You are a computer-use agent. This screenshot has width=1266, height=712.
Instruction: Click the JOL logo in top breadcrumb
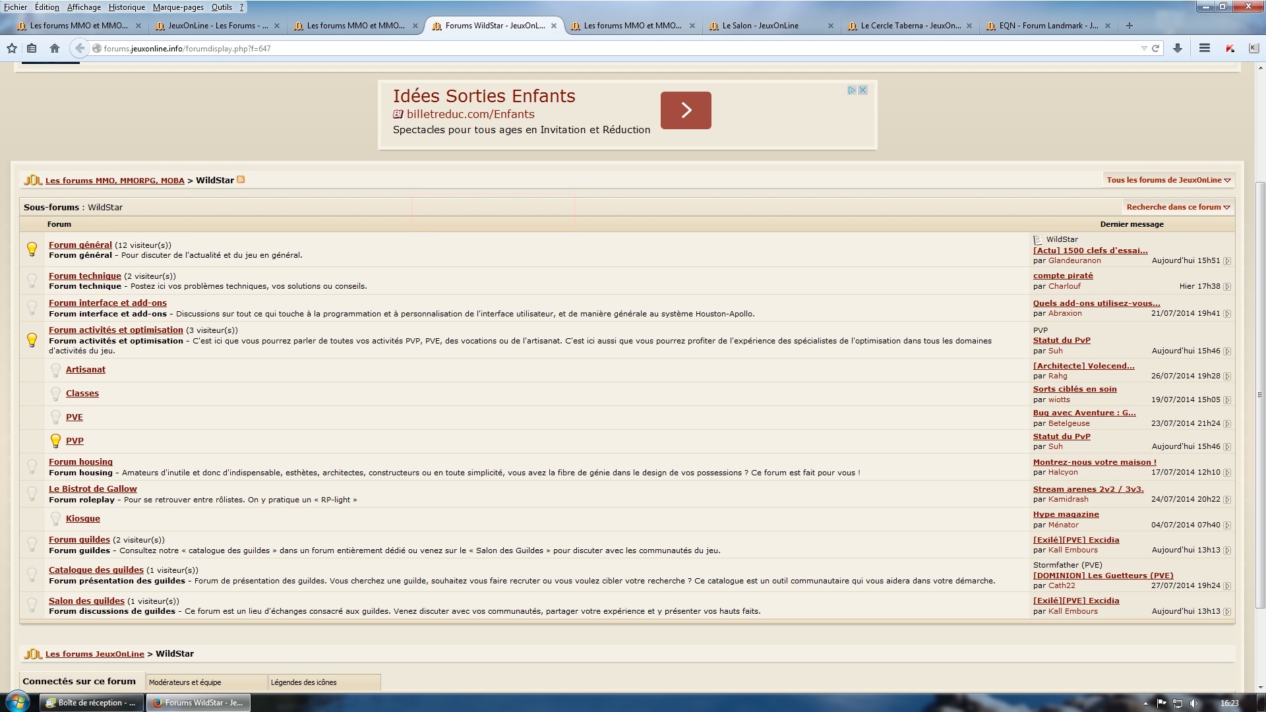(x=33, y=180)
